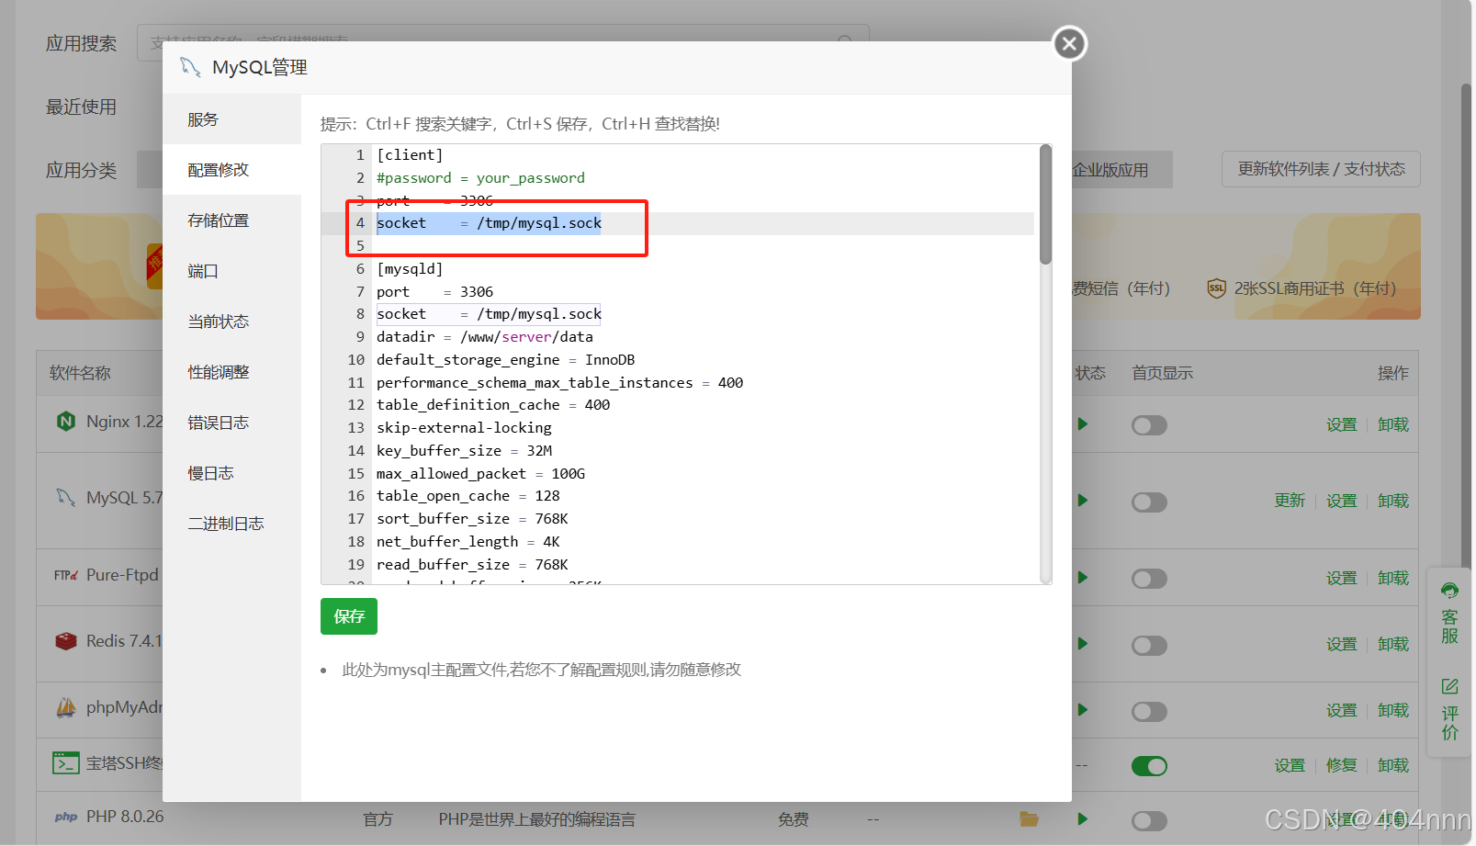Click the green 保存 button

coord(349,616)
